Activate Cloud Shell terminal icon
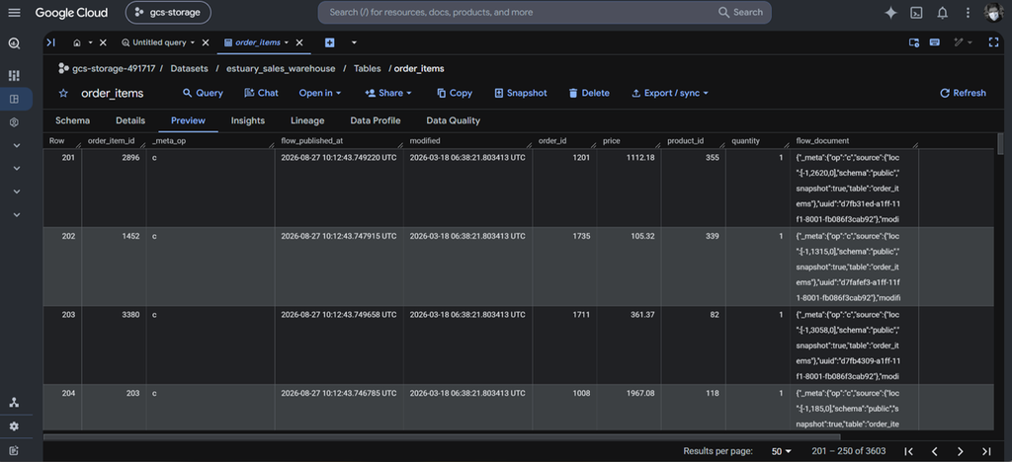1012x462 pixels. click(916, 13)
